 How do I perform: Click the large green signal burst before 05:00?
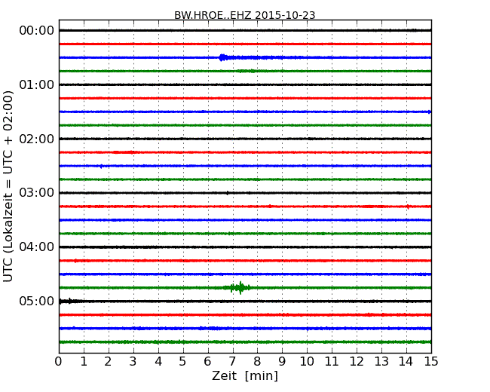coord(238,287)
